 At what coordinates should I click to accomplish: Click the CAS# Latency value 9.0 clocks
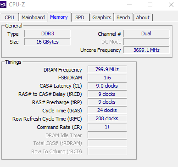pos(107,86)
